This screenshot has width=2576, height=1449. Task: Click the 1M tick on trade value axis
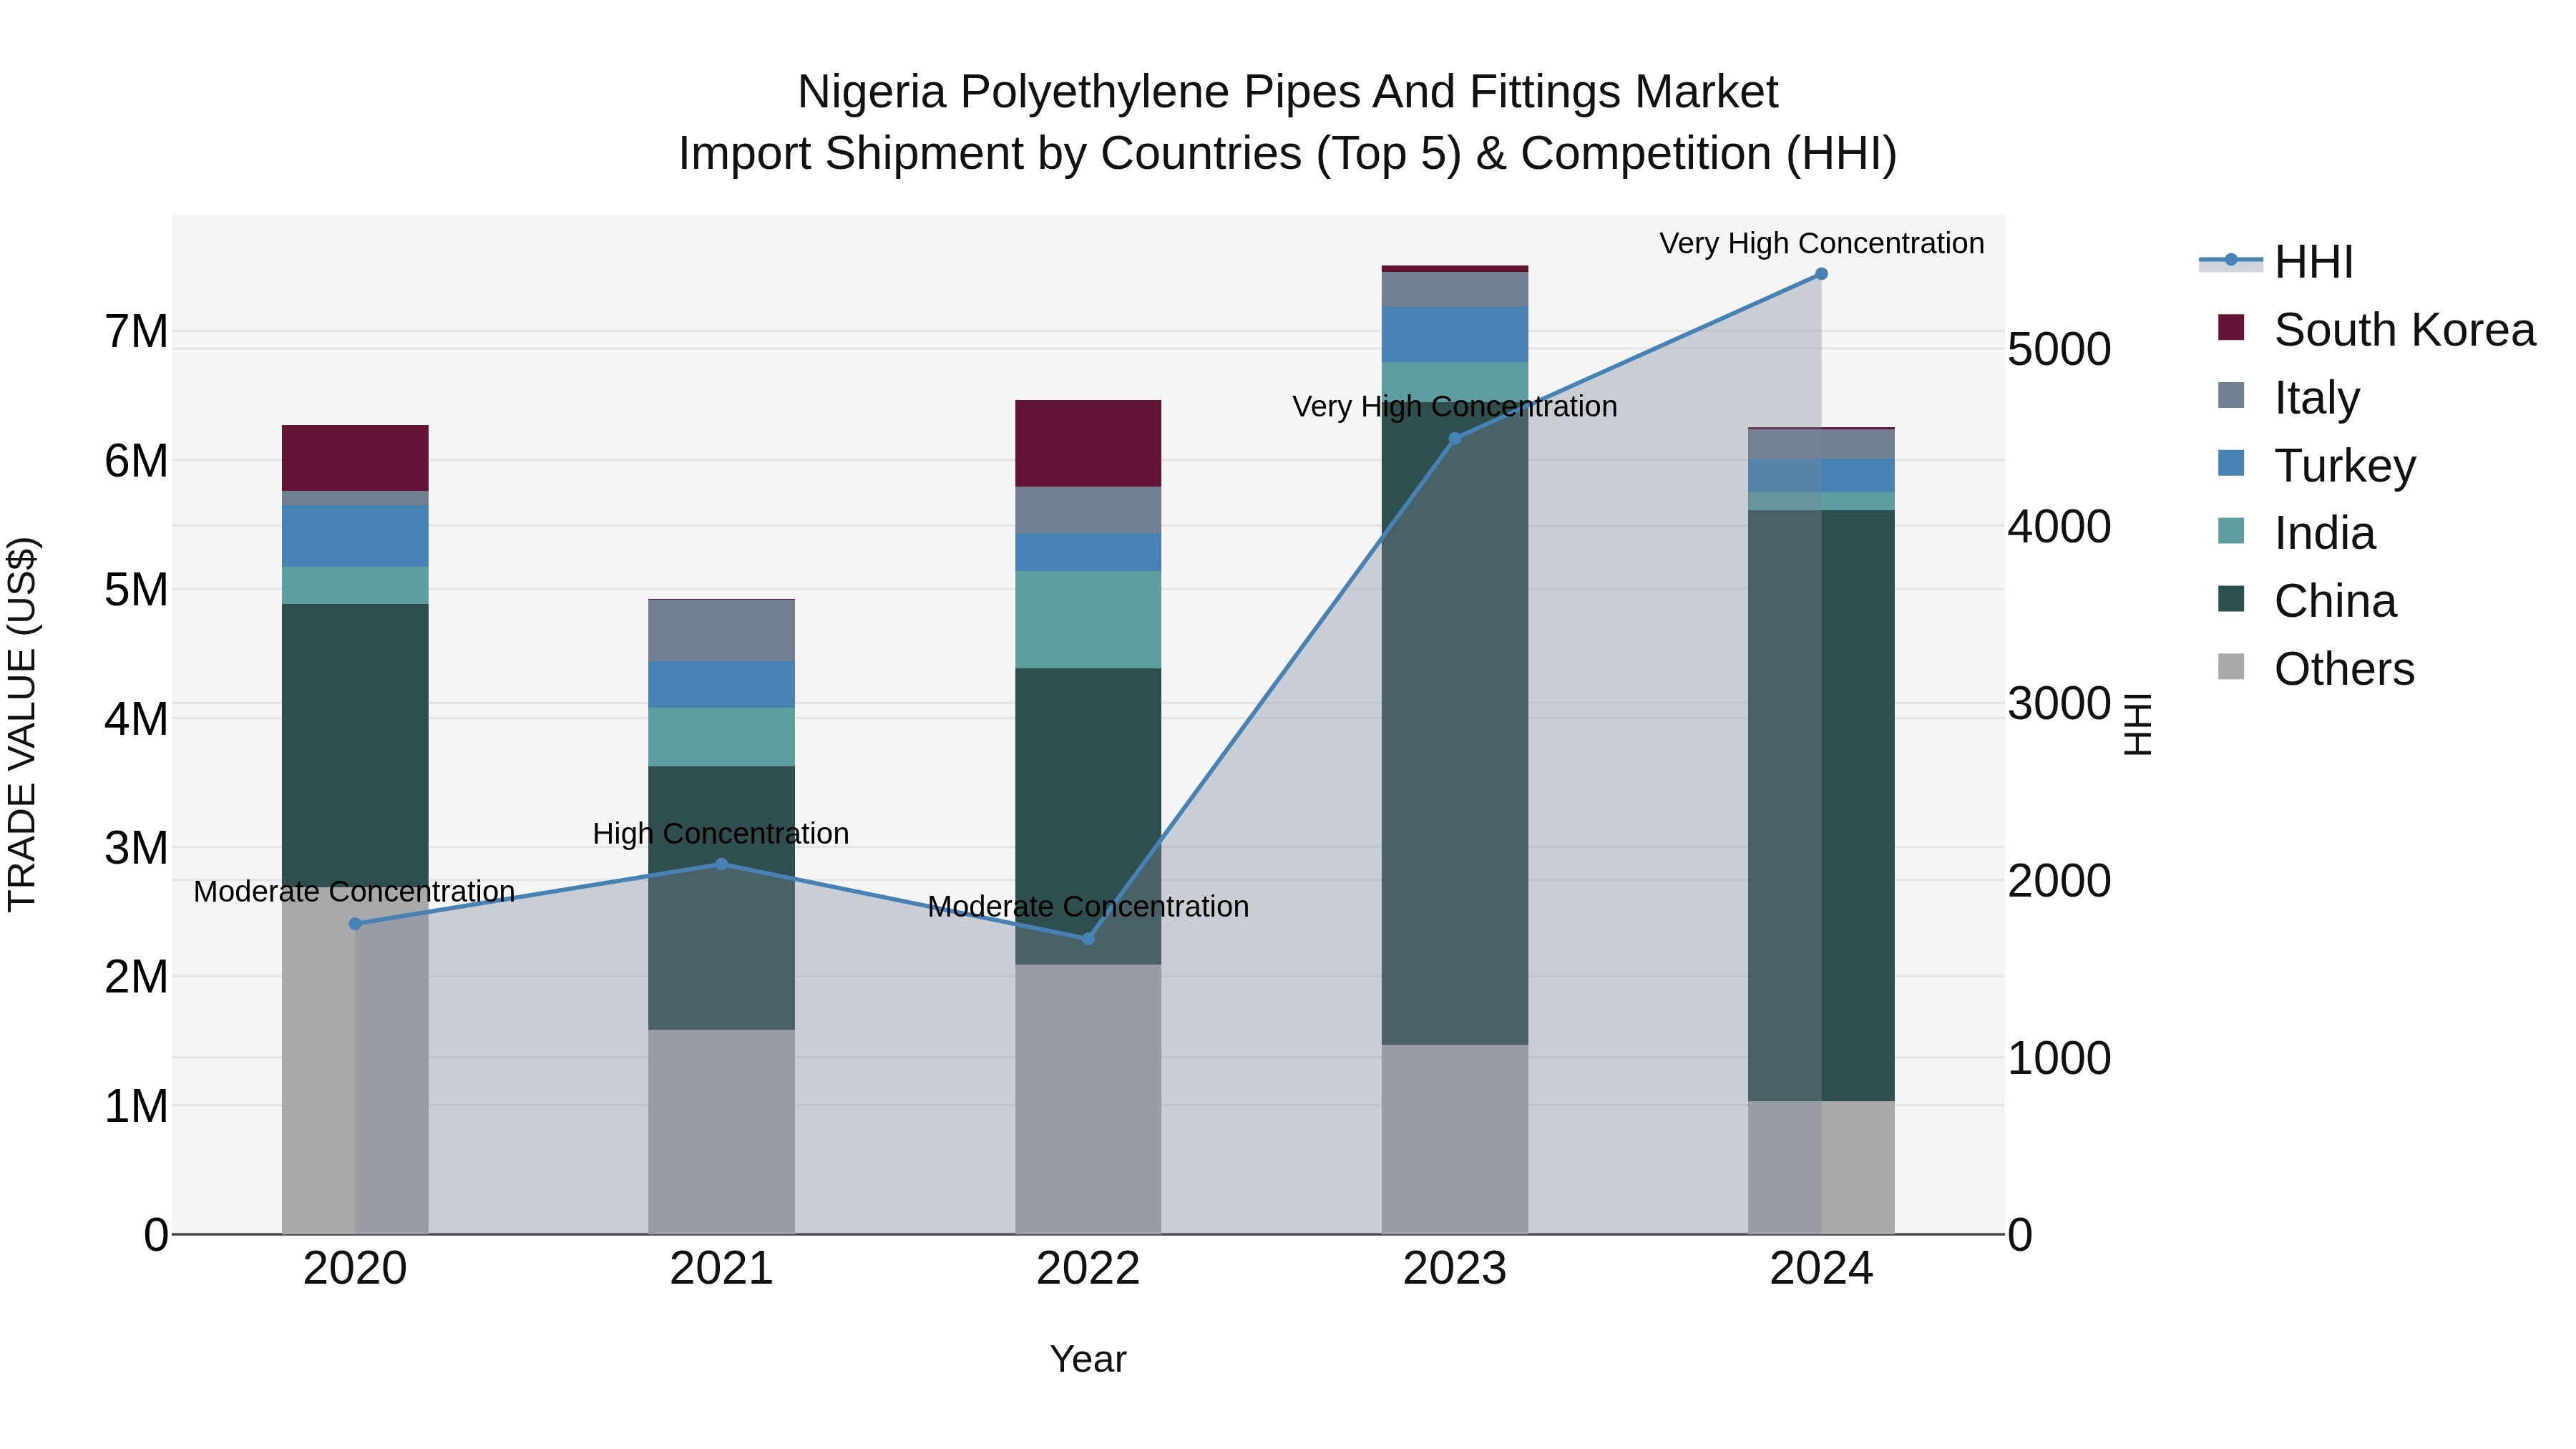tap(137, 1107)
